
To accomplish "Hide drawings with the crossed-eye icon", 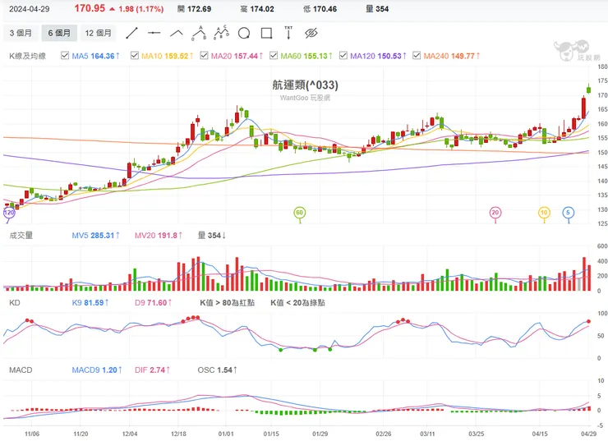I will pyautogui.click(x=311, y=34).
